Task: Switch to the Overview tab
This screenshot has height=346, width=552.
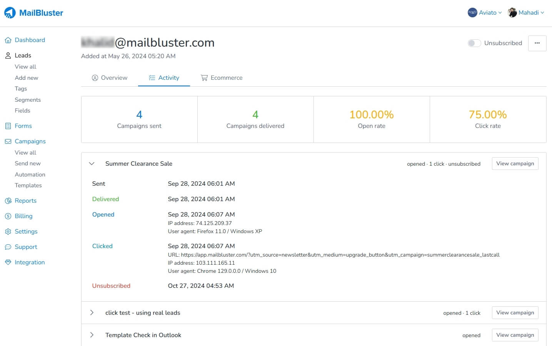Action: point(110,77)
